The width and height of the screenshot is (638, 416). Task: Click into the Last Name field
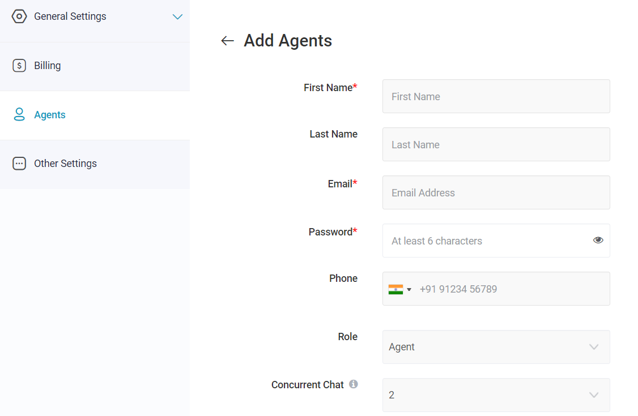[x=496, y=144]
